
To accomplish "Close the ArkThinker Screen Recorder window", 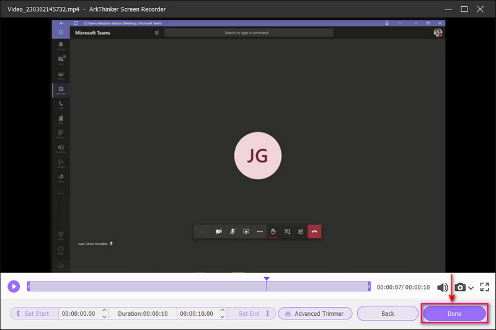I will [480, 9].
